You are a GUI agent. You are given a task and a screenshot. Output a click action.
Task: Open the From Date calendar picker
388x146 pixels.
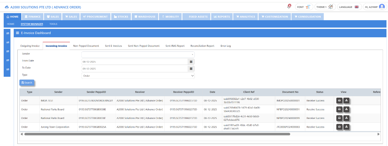[x=191, y=62]
